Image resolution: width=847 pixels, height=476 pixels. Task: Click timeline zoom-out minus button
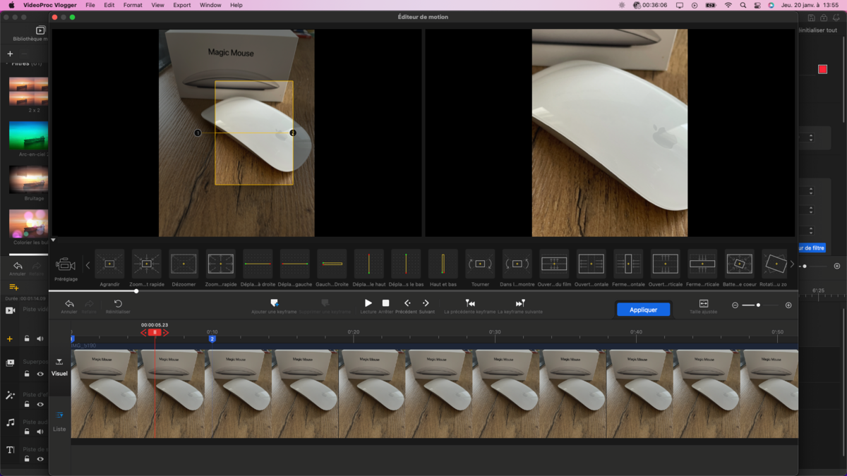pyautogui.click(x=735, y=305)
